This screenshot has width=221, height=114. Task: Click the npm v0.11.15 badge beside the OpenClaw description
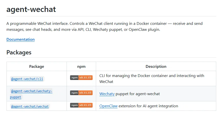tap(81, 105)
